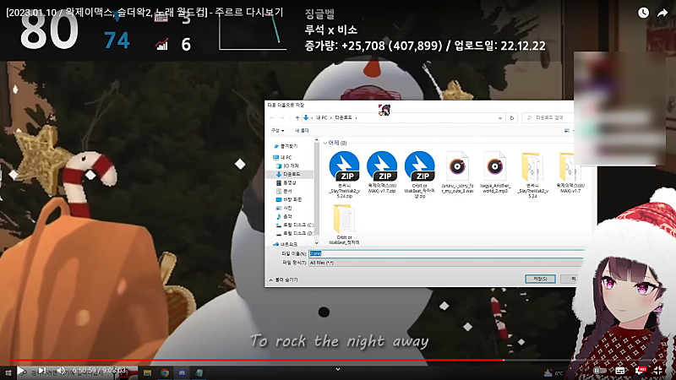Select 내 PC in the navigation pane

pos(283,157)
